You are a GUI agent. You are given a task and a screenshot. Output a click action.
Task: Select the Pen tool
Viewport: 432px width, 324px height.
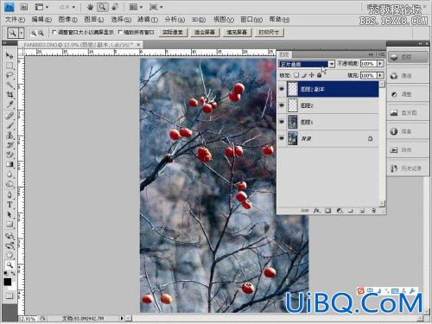point(10,195)
